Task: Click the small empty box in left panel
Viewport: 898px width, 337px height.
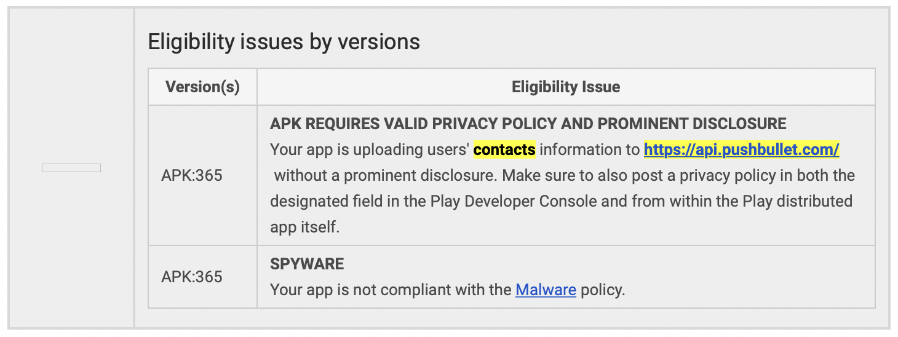Action: click(x=71, y=168)
